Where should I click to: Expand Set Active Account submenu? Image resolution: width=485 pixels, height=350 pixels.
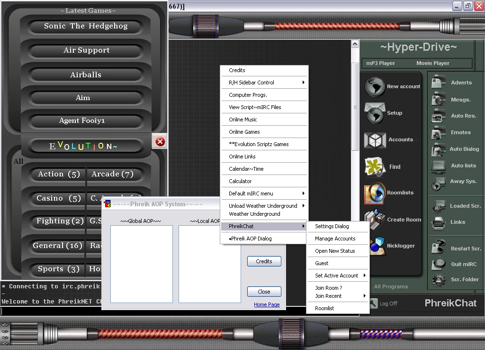point(338,276)
